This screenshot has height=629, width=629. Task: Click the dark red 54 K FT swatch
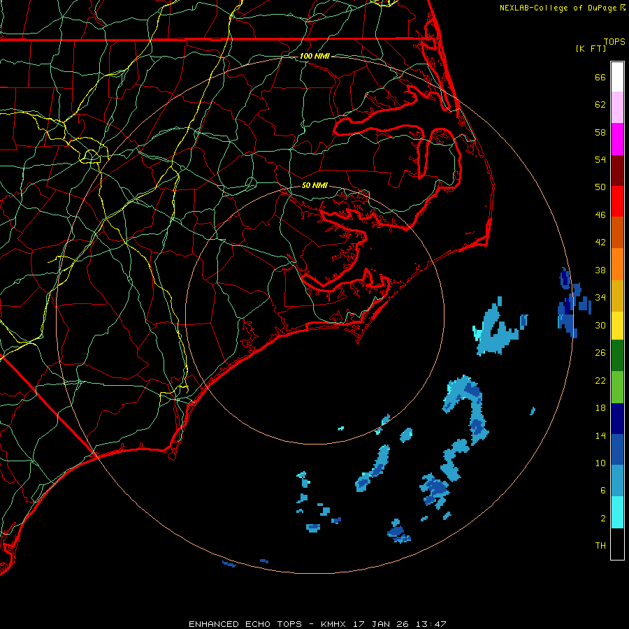pyautogui.click(x=617, y=171)
